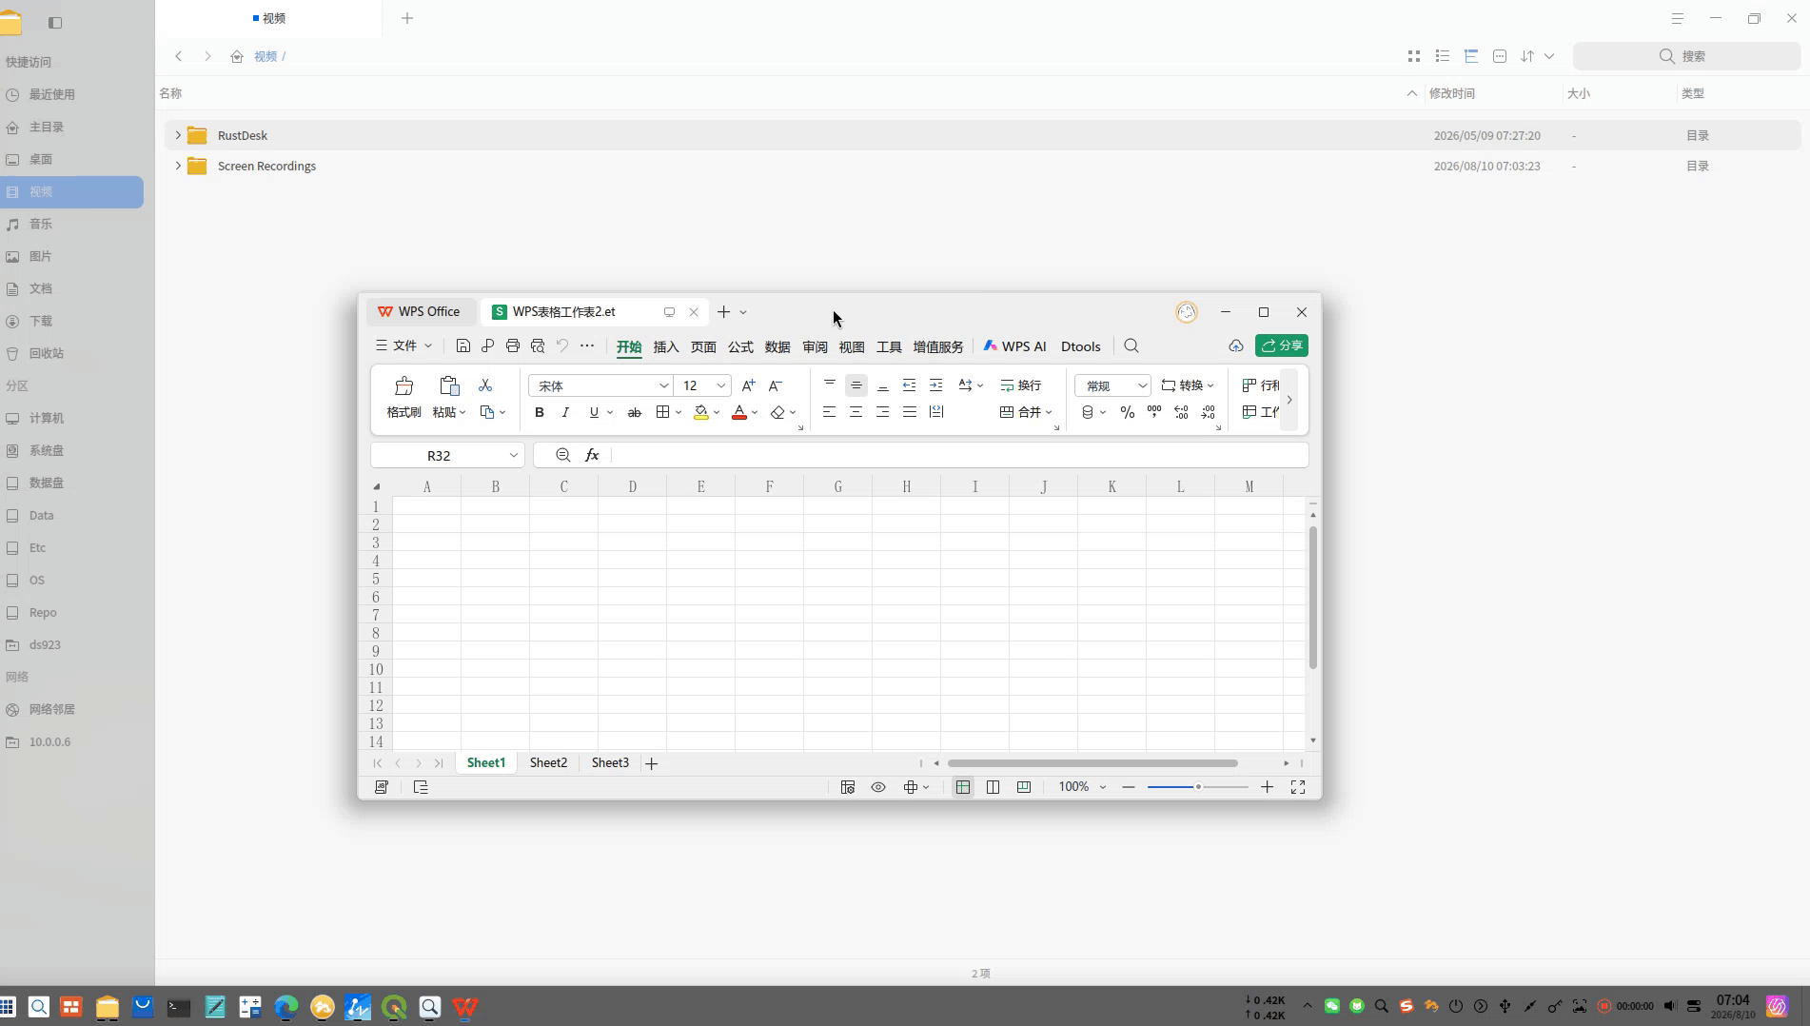Open the Edge browser in taskbar
Image resolution: width=1810 pixels, height=1026 pixels.
pos(286,1007)
